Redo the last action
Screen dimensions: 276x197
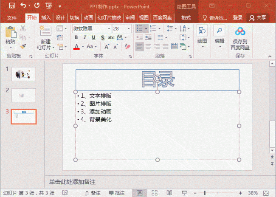[37, 6]
